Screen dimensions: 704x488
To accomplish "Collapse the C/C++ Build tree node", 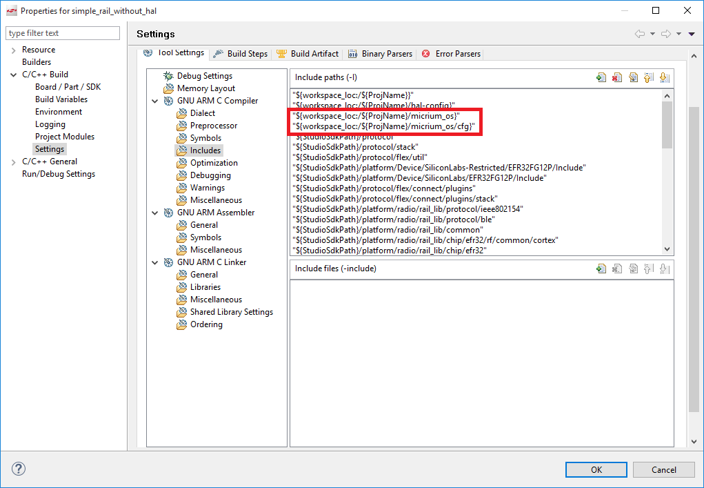I will pyautogui.click(x=14, y=75).
